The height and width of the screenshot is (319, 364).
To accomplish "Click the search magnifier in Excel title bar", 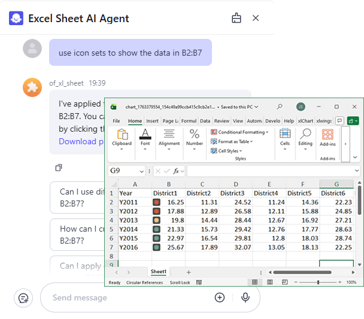I will click(x=280, y=107).
